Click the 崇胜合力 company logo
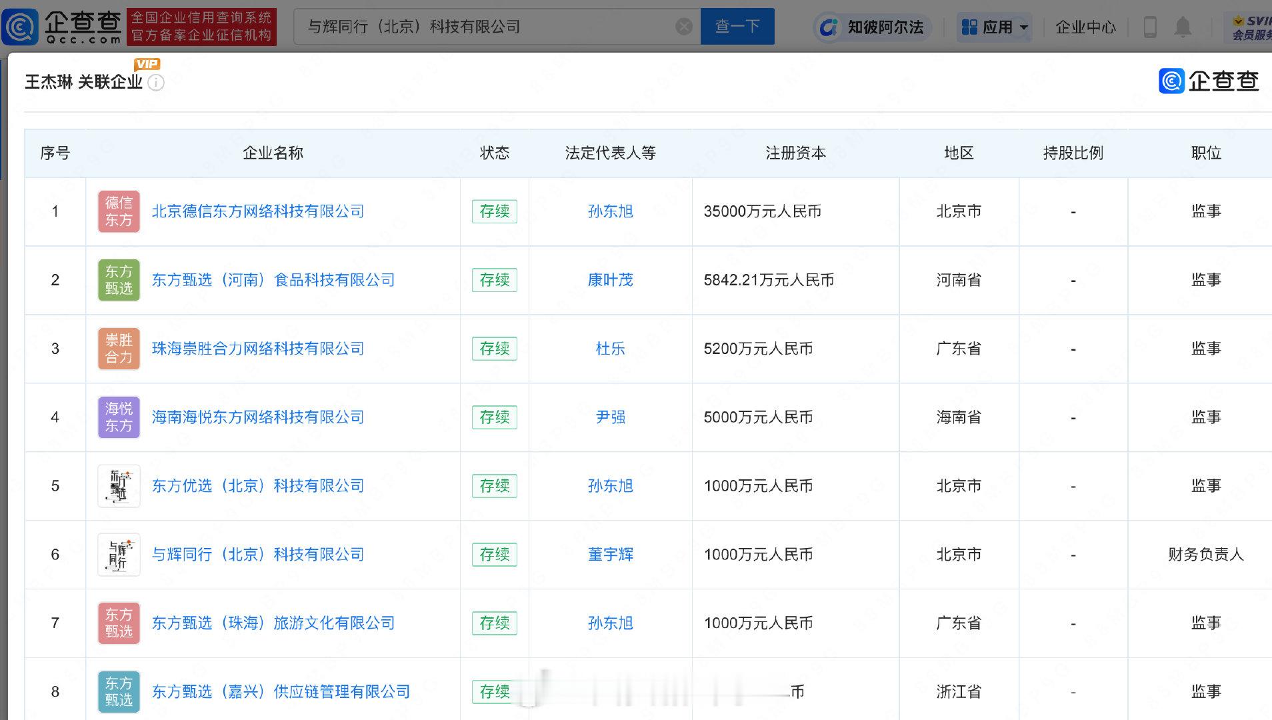The image size is (1272, 720). (119, 349)
